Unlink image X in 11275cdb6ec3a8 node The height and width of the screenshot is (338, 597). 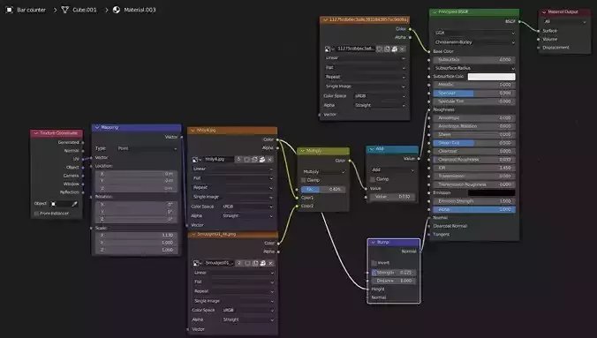[402, 49]
